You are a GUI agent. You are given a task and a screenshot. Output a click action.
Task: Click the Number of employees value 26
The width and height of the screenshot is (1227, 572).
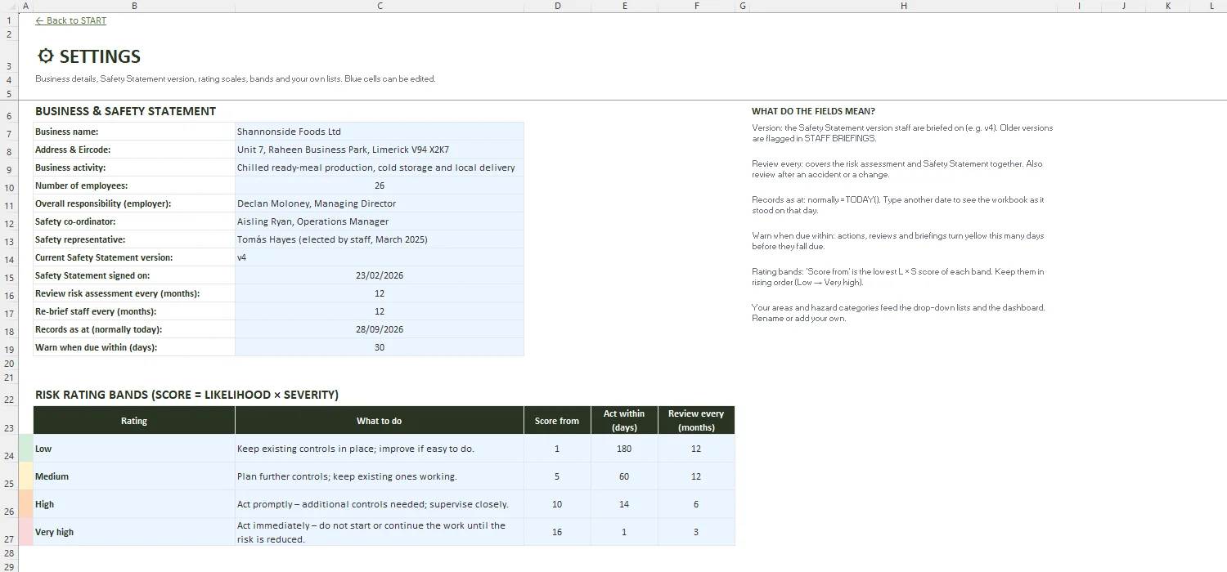pyautogui.click(x=379, y=185)
